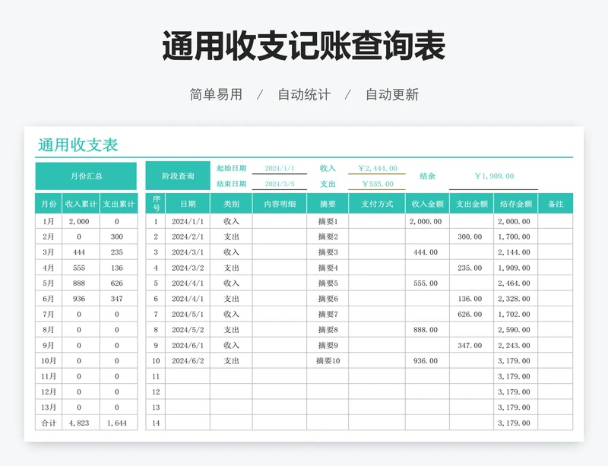Click February expense total 300
The height and width of the screenshot is (466, 608).
[117, 236]
